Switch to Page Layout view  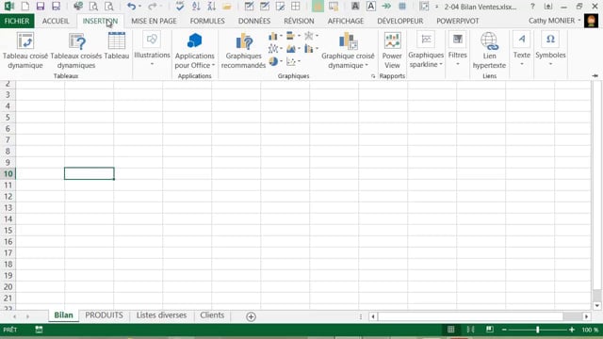tap(470, 330)
